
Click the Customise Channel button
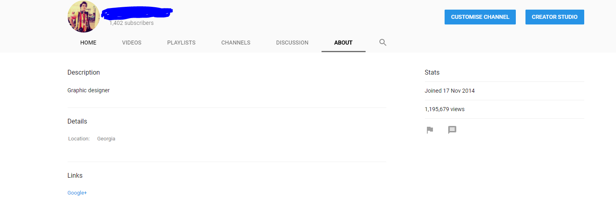[480, 17]
